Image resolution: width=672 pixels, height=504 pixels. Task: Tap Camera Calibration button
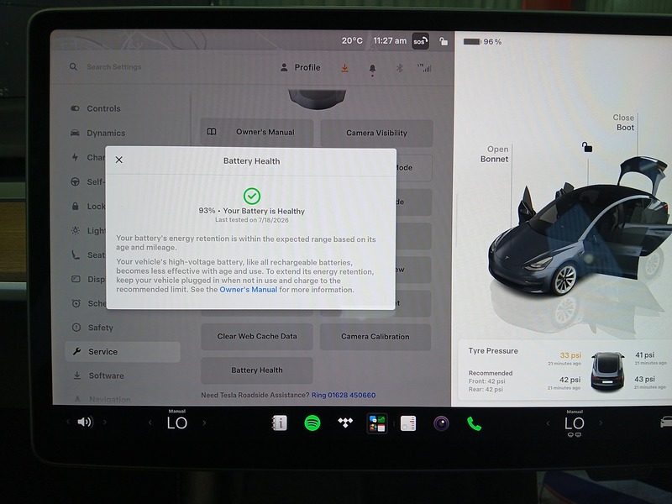(x=375, y=337)
